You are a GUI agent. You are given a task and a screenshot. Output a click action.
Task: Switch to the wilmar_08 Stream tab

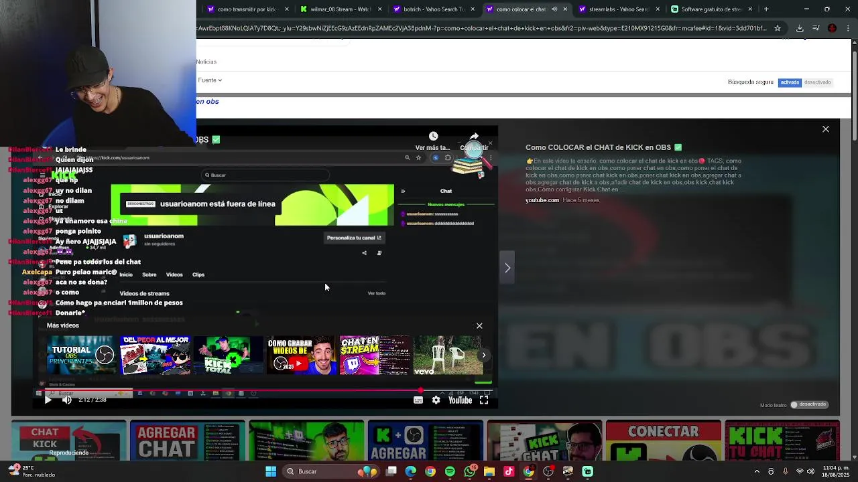tap(340, 9)
